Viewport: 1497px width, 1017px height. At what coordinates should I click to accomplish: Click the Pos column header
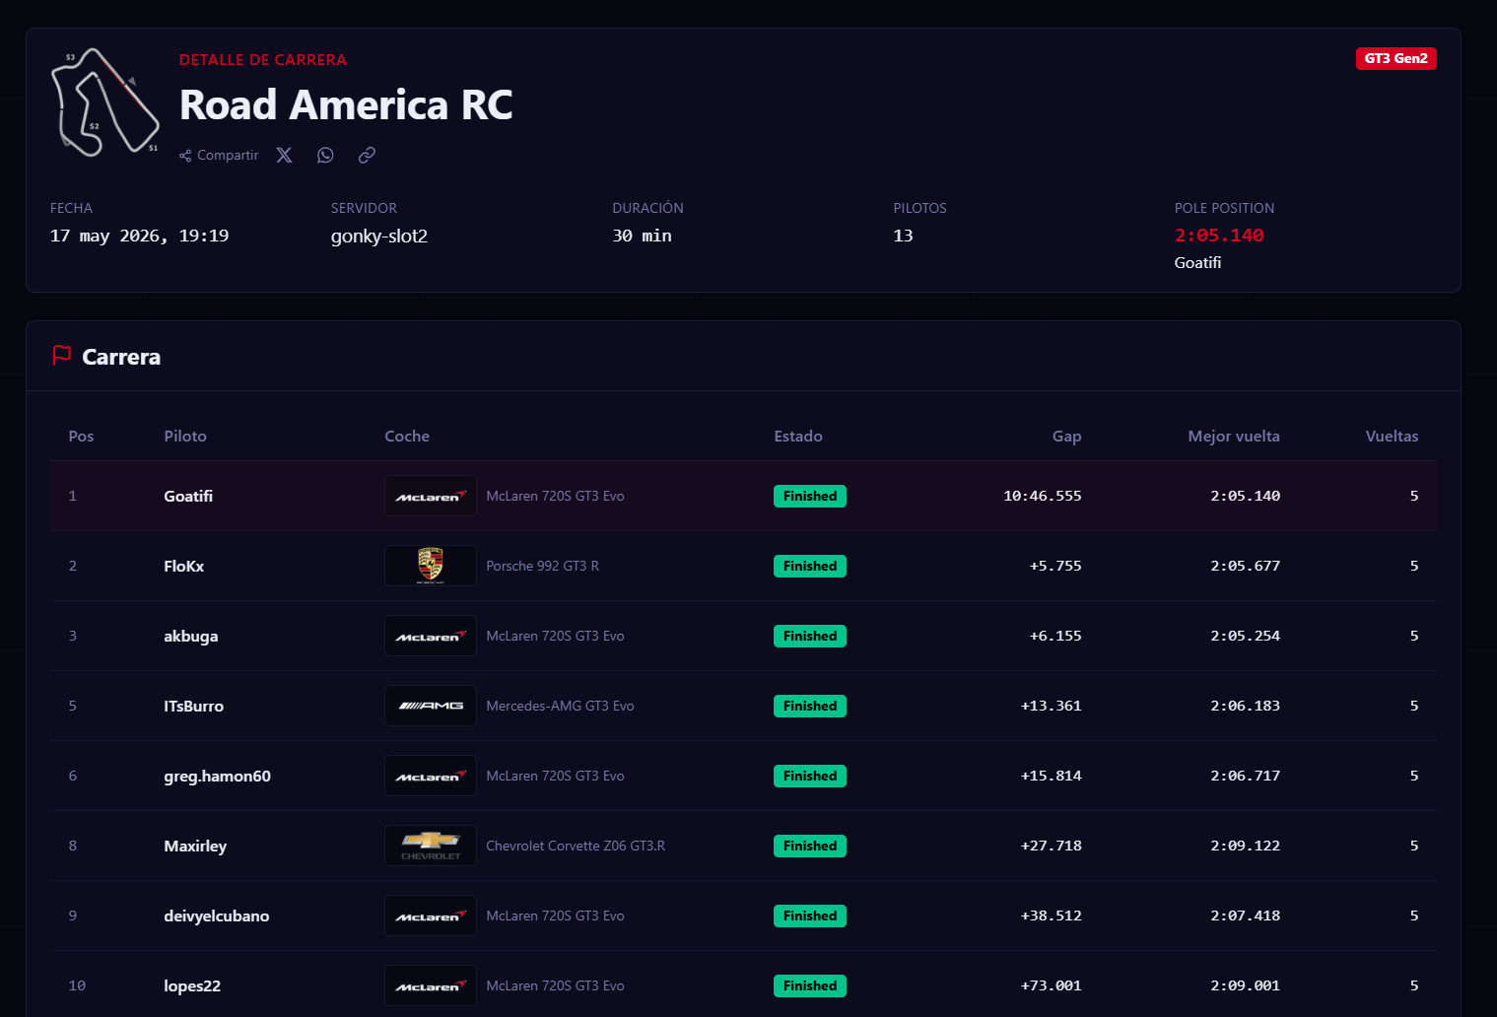pos(82,436)
